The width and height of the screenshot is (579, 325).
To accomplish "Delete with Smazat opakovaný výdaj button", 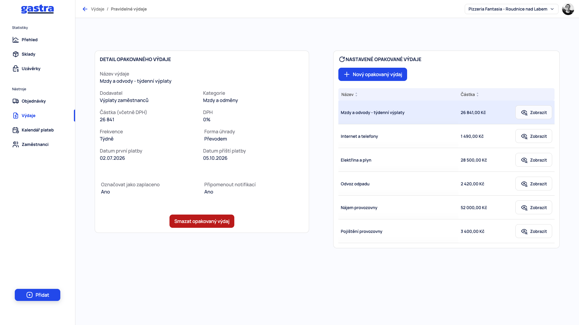I will (x=202, y=221).
